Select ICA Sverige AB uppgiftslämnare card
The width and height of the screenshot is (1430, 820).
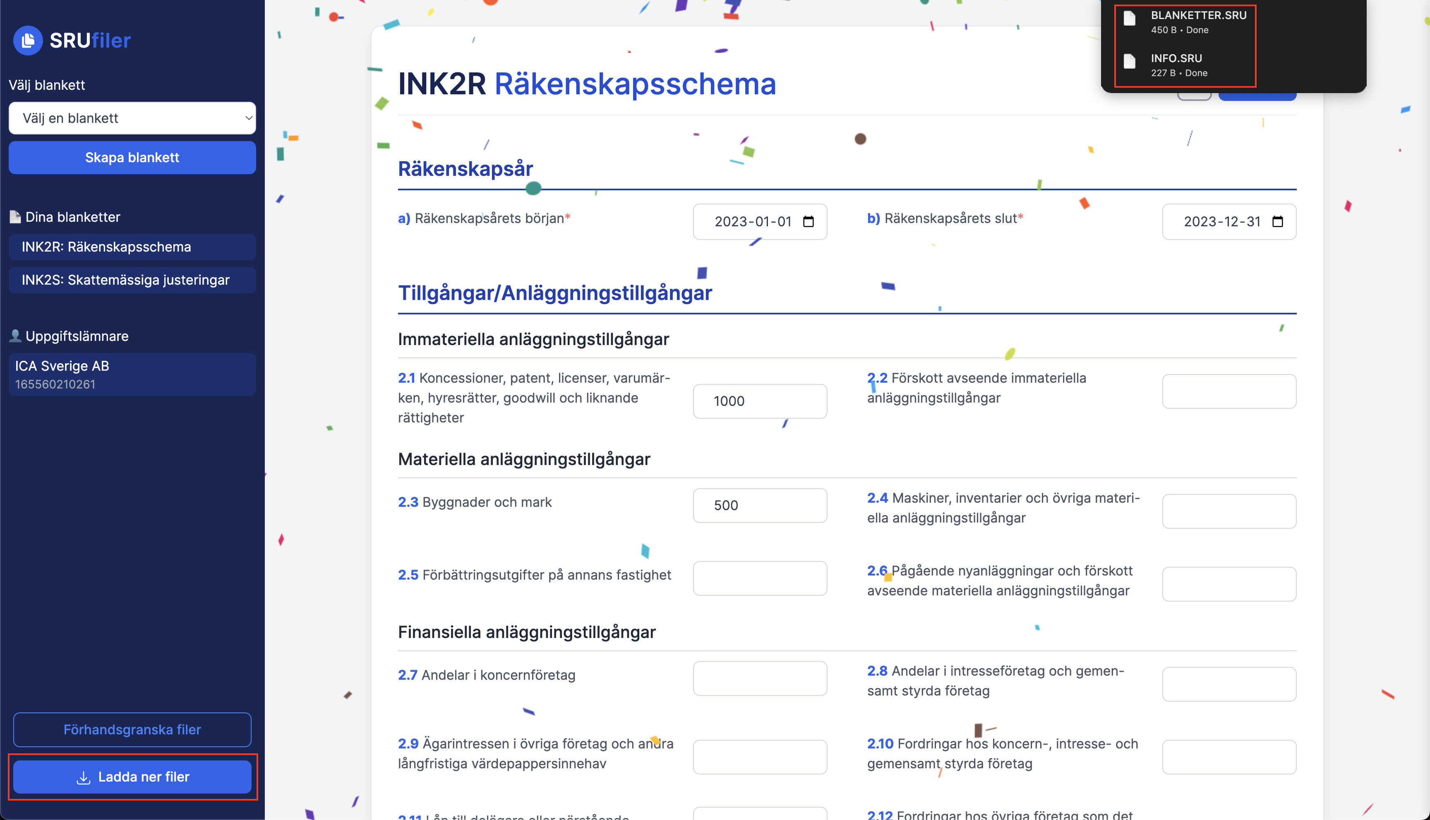pyautogui.click(x=132, y=374)
